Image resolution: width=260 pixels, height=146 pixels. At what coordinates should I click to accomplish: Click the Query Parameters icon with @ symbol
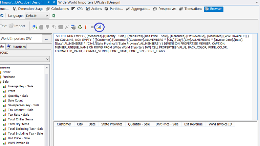click(x=73, y=27)
